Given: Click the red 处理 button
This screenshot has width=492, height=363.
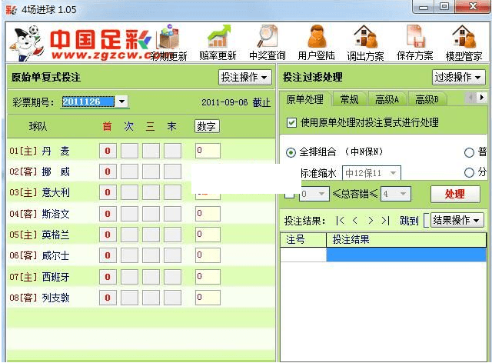Looking at the screenshot, I should [454, 195].
